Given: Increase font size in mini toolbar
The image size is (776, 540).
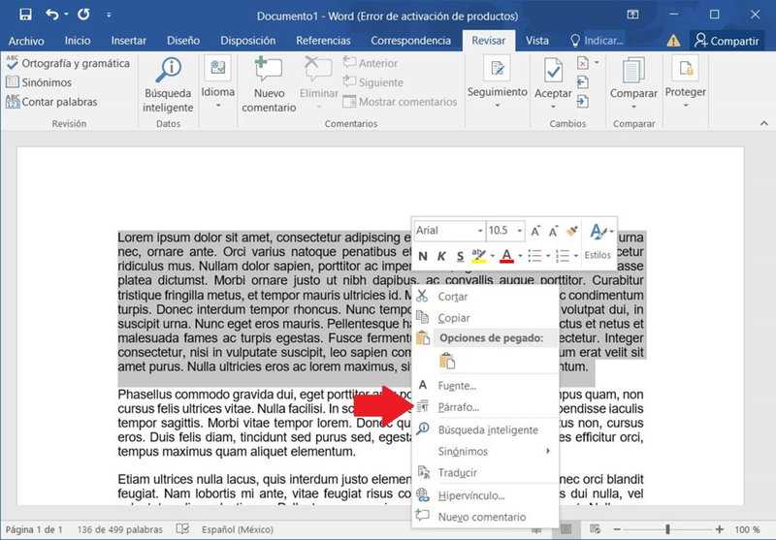Looking at the screenshot, I should coord(535,231).
